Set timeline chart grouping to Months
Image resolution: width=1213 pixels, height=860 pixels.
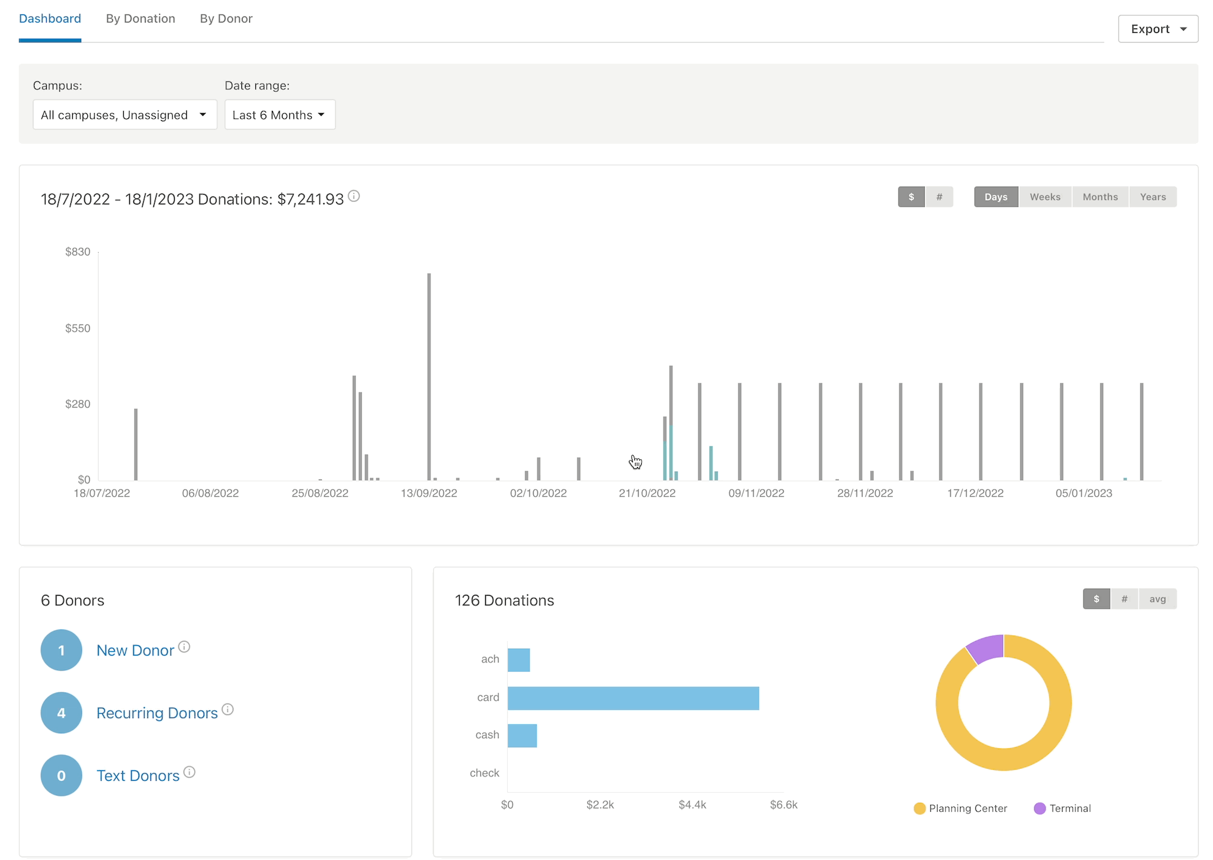[x=1100, y=197]
